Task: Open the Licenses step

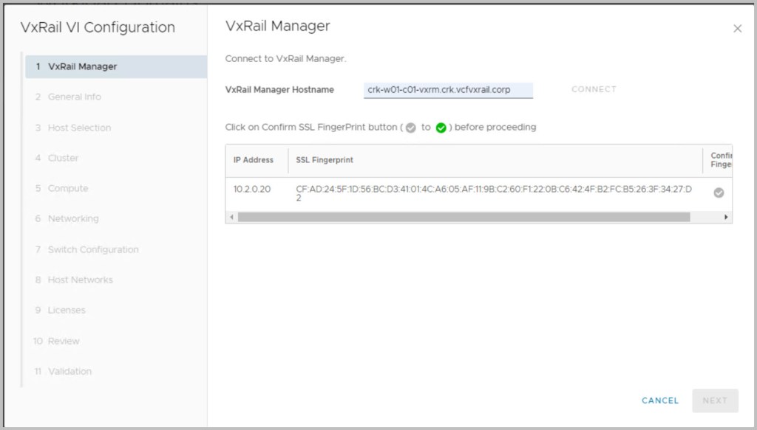Action: click(x=67, y=310)
